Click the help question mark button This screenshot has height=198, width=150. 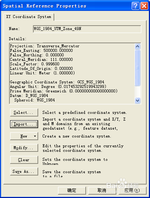pyautogui.click(x=135, y=6)
